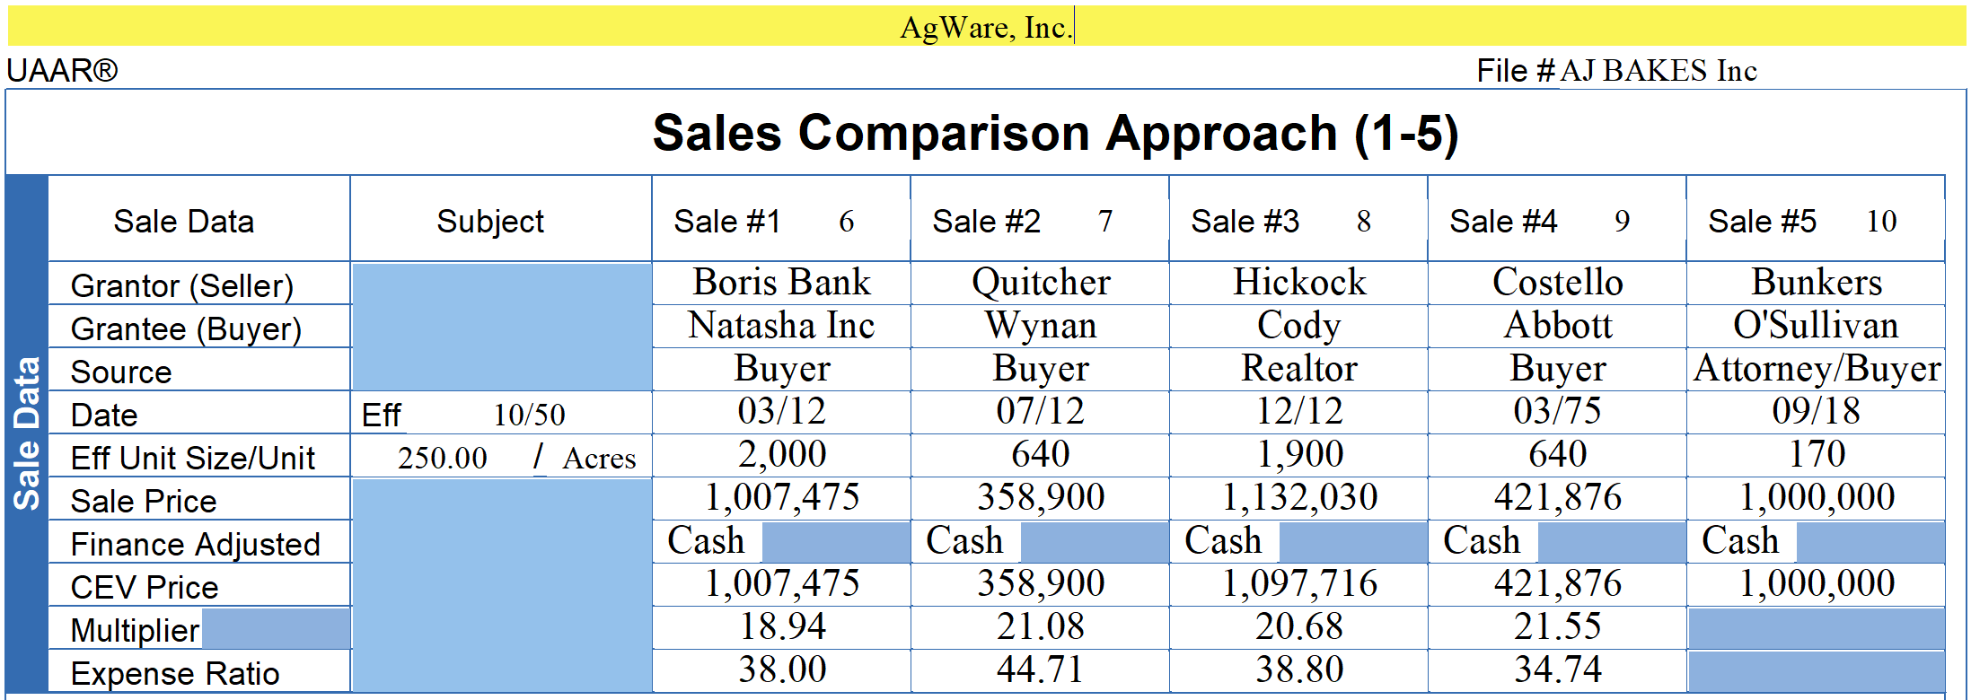
Task: Click the Natasha Inc grantee cell
Action: (x=781, y=326)
